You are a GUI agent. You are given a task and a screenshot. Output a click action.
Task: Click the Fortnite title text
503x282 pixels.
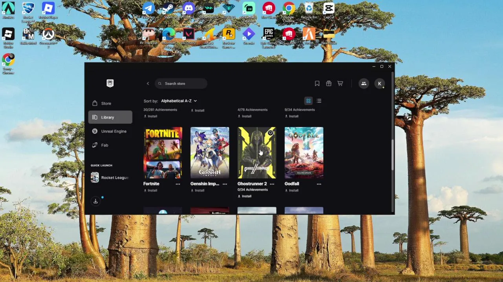tap(151, 184)
